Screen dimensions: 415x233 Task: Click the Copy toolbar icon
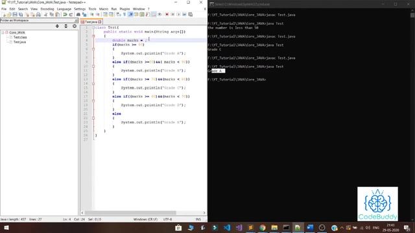click(x=52, y=14)
